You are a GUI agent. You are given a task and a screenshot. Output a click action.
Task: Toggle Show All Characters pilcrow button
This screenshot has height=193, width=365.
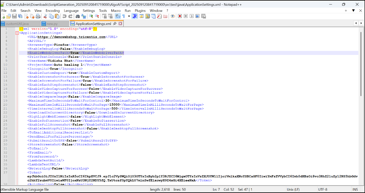(x=123, y=16)
